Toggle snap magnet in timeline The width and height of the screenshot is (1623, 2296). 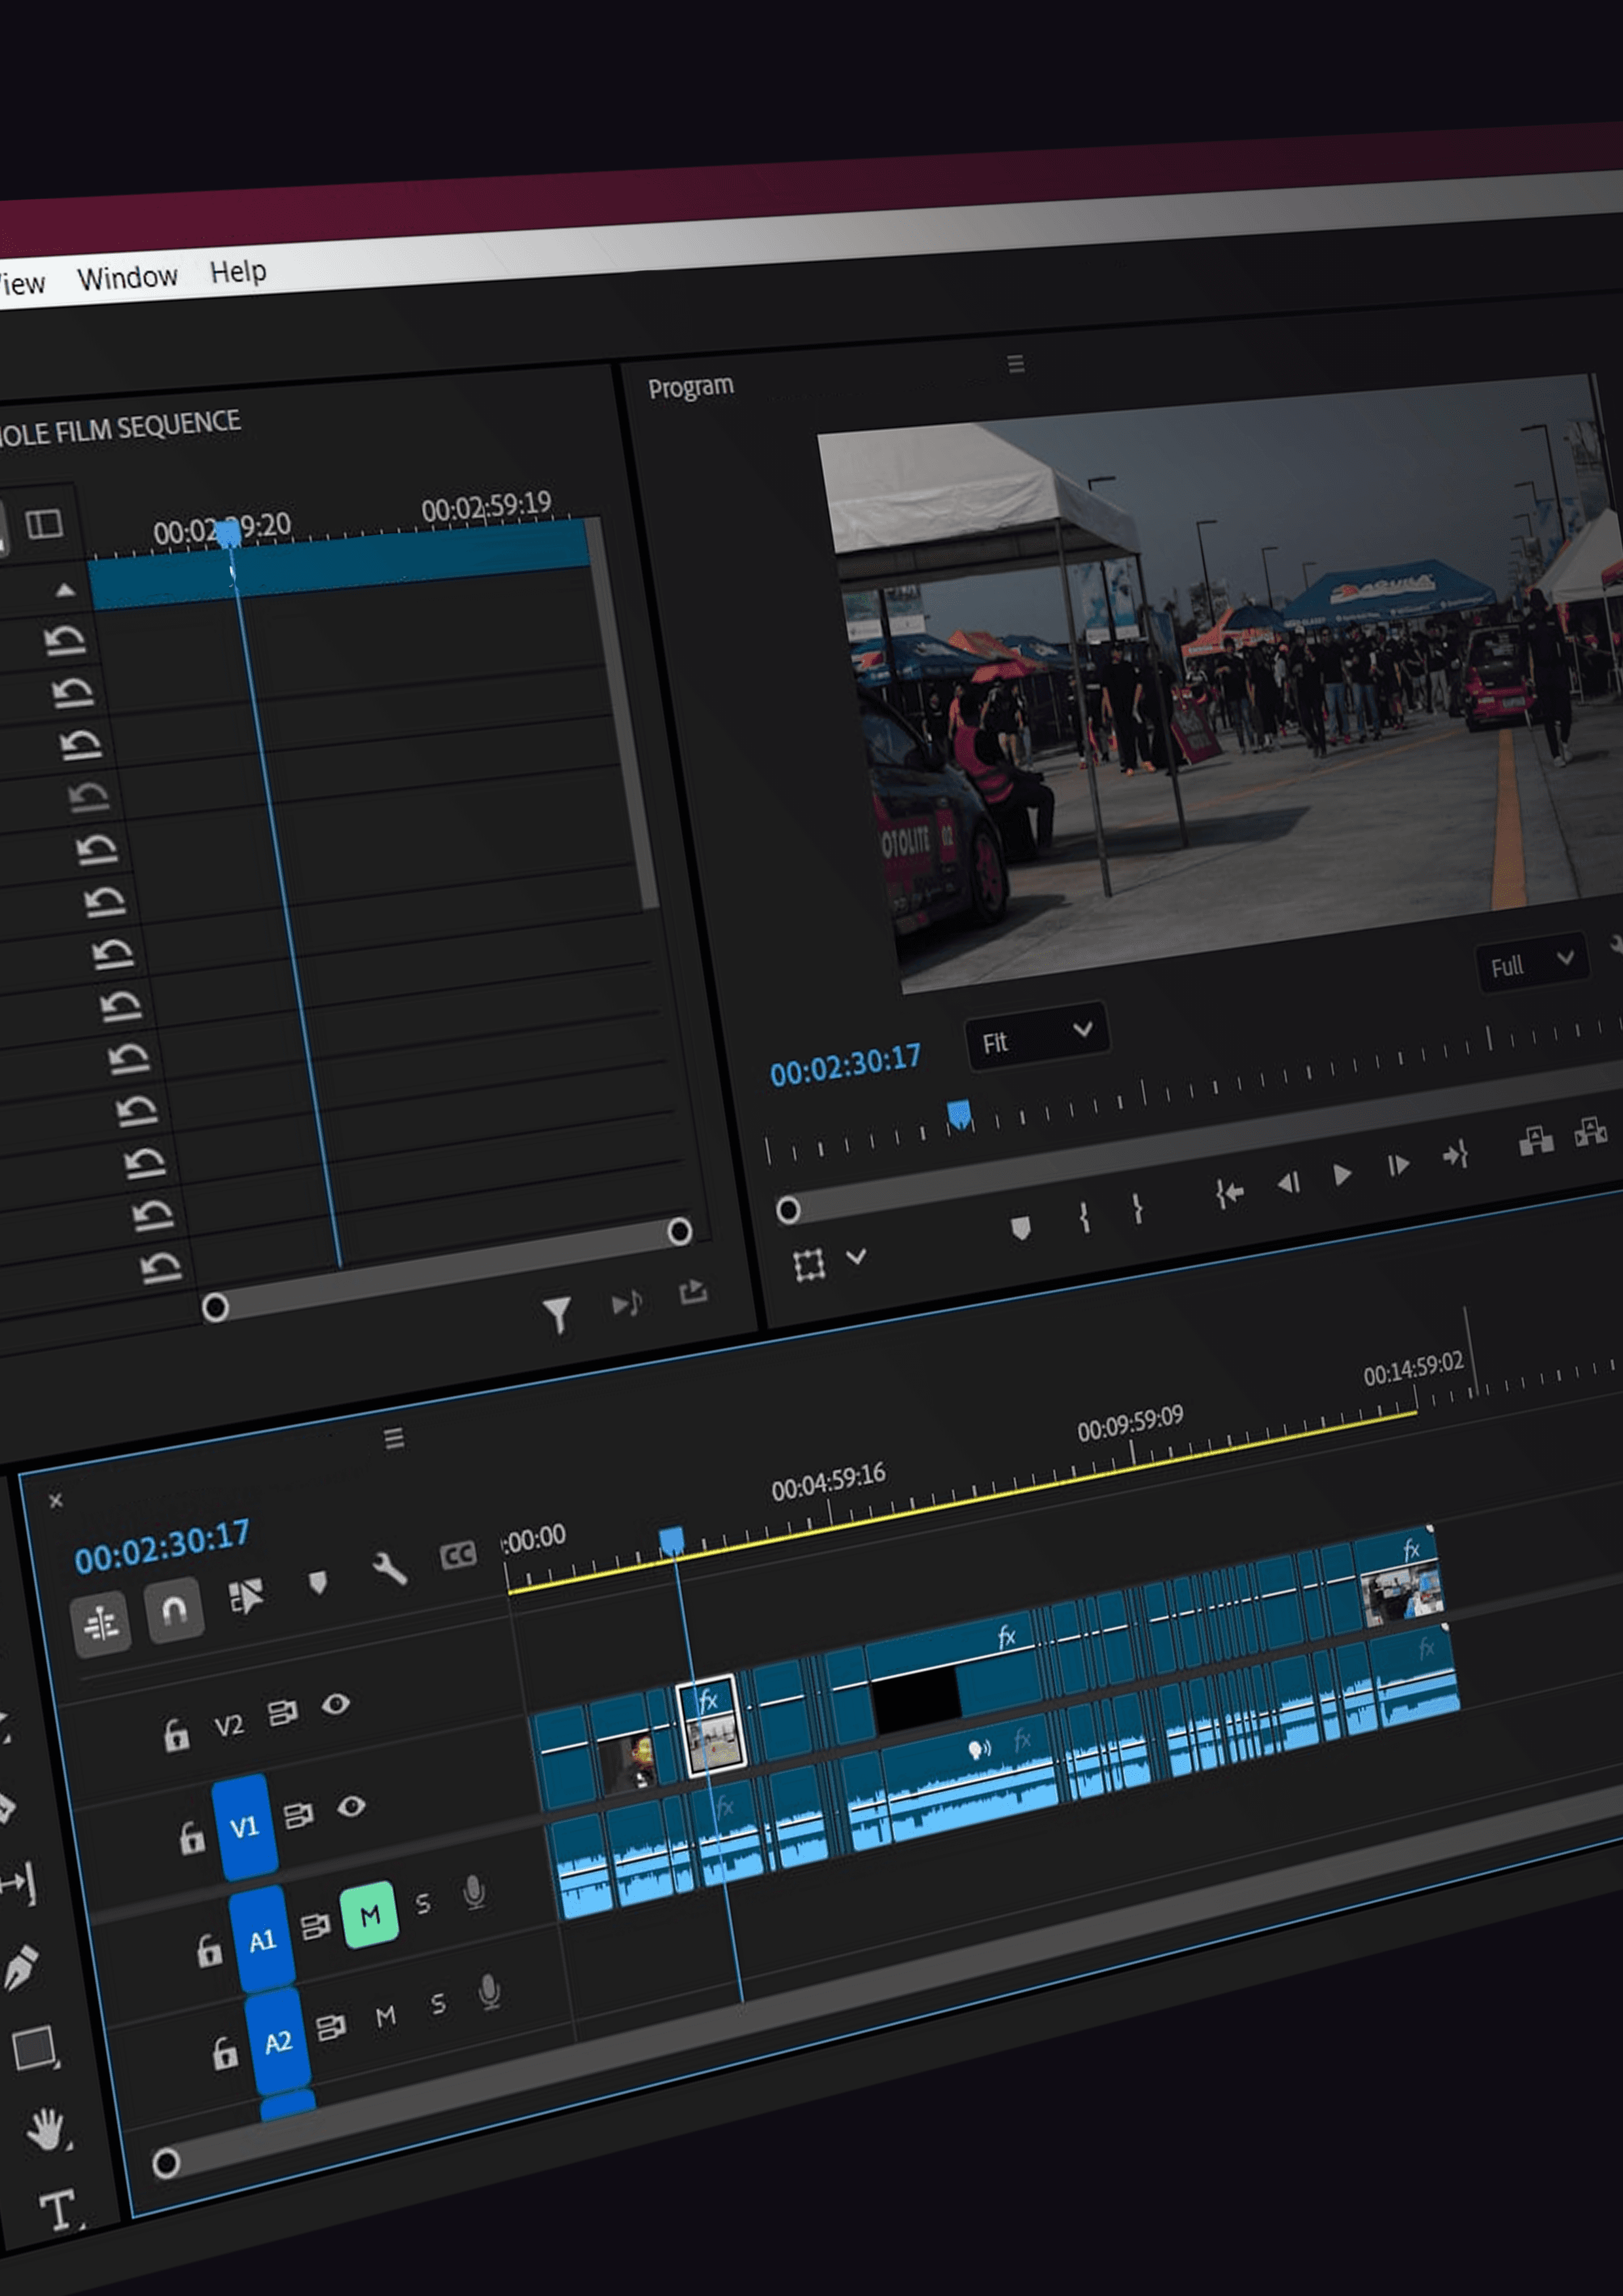(x=174, y=1610)
